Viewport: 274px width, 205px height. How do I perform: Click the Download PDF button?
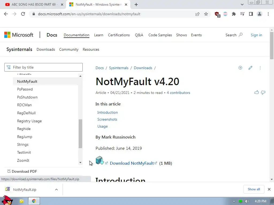point(22,171)
